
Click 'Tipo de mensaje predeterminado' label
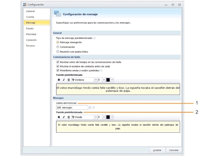point(74,38)
